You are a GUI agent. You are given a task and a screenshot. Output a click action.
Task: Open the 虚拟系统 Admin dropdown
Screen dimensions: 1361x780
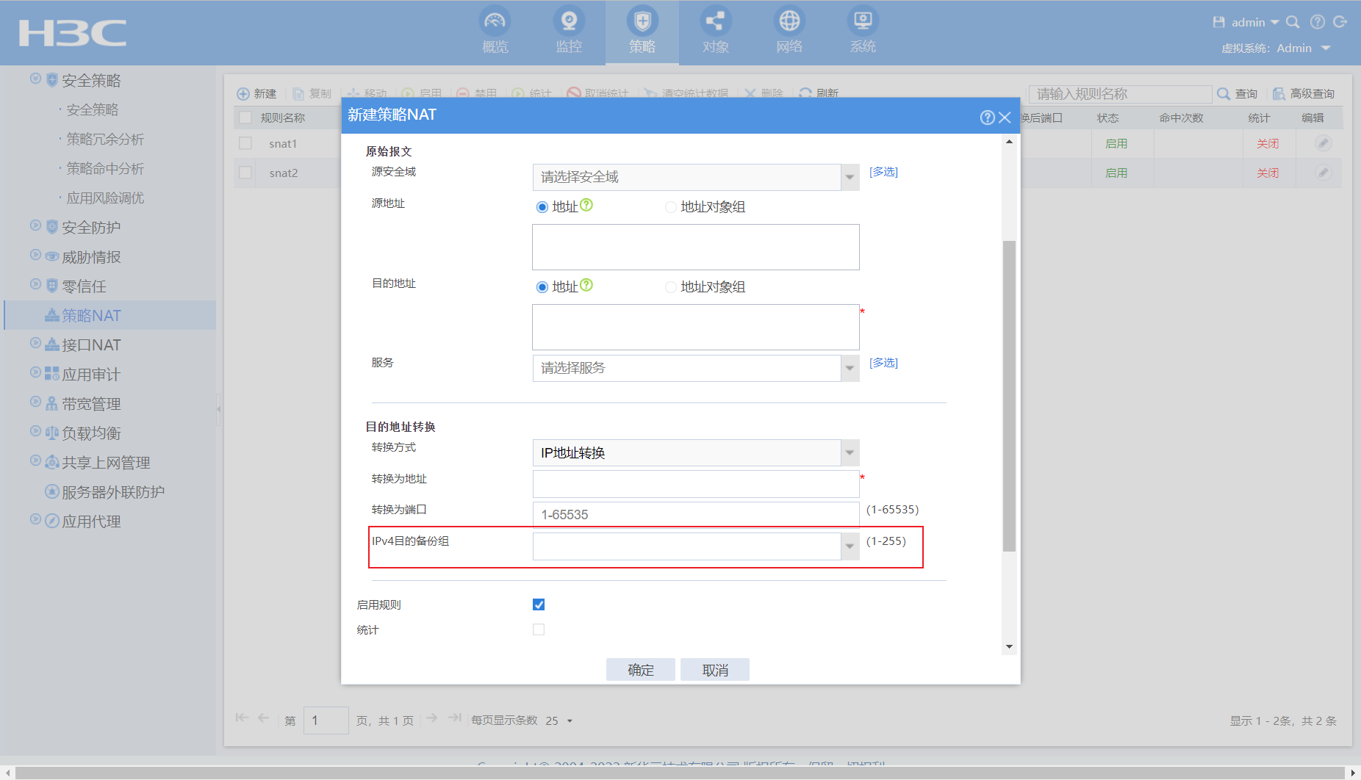coord(1304,48)
